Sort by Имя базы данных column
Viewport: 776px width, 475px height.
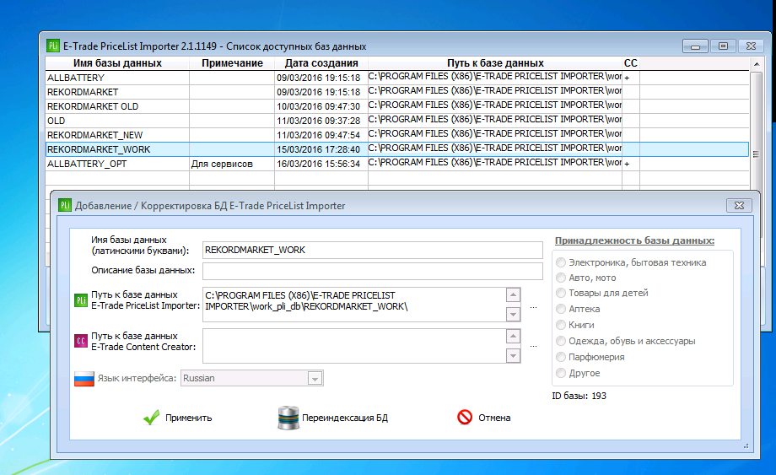coord(117,62)
